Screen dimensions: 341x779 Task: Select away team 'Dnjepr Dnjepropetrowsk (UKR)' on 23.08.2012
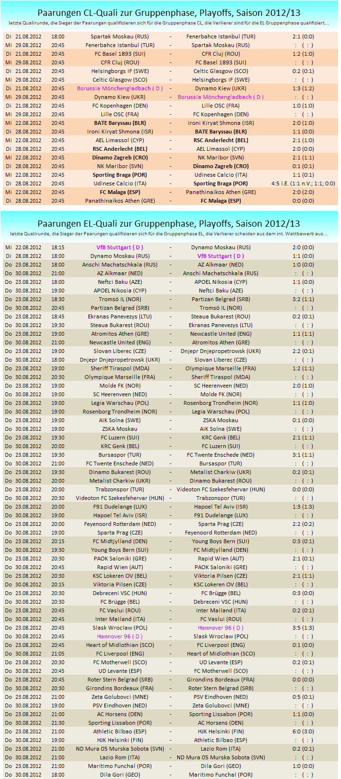(x=221, y=351)
